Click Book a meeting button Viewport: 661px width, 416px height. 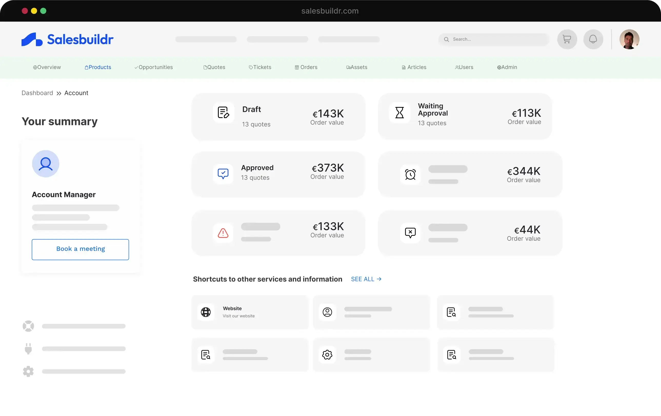81,249
